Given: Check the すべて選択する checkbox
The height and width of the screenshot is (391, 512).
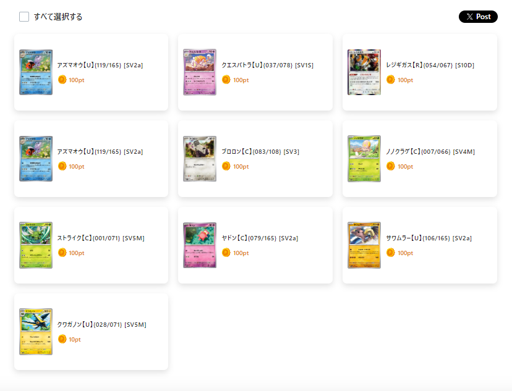Looking at the screenshot, I should (x=24, y=17).
